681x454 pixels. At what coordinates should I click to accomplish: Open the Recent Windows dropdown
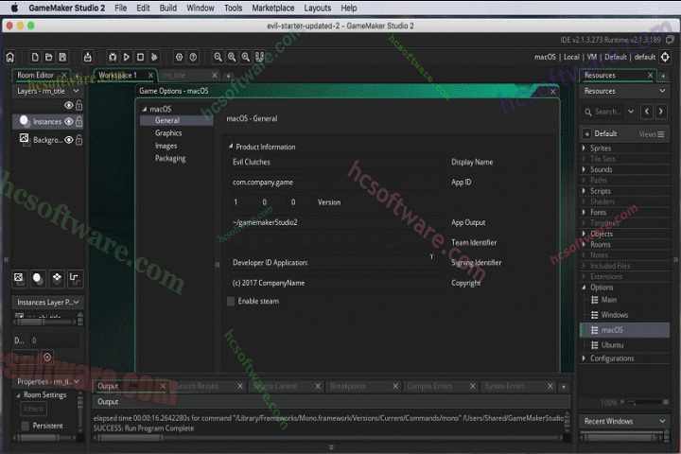pos(662,421)
